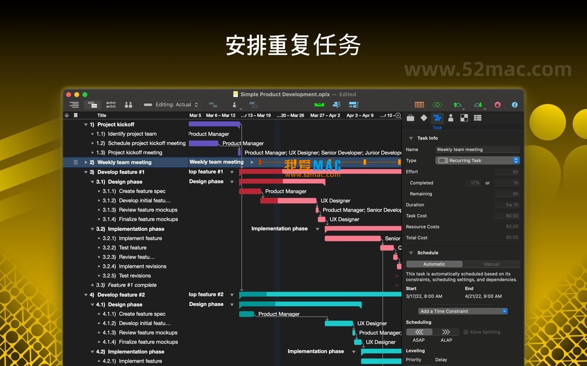The width and height of the screenshot is (587, 366).
Task: Select the Milestones diamond inspector tab
Action: pos(424,118)
